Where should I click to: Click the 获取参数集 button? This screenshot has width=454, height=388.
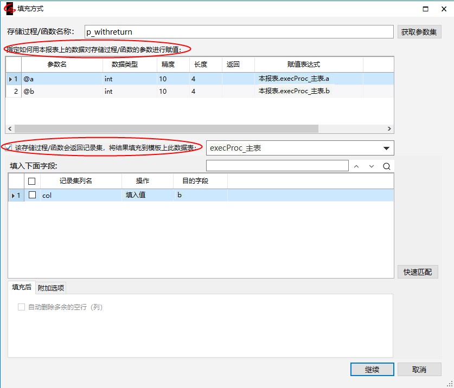tap(419, 32)
